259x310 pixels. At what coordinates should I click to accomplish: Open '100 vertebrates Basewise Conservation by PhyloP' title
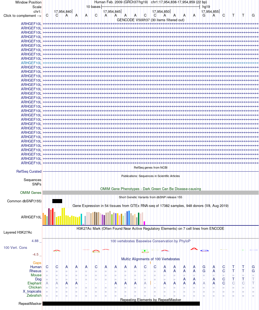[150, 241]
